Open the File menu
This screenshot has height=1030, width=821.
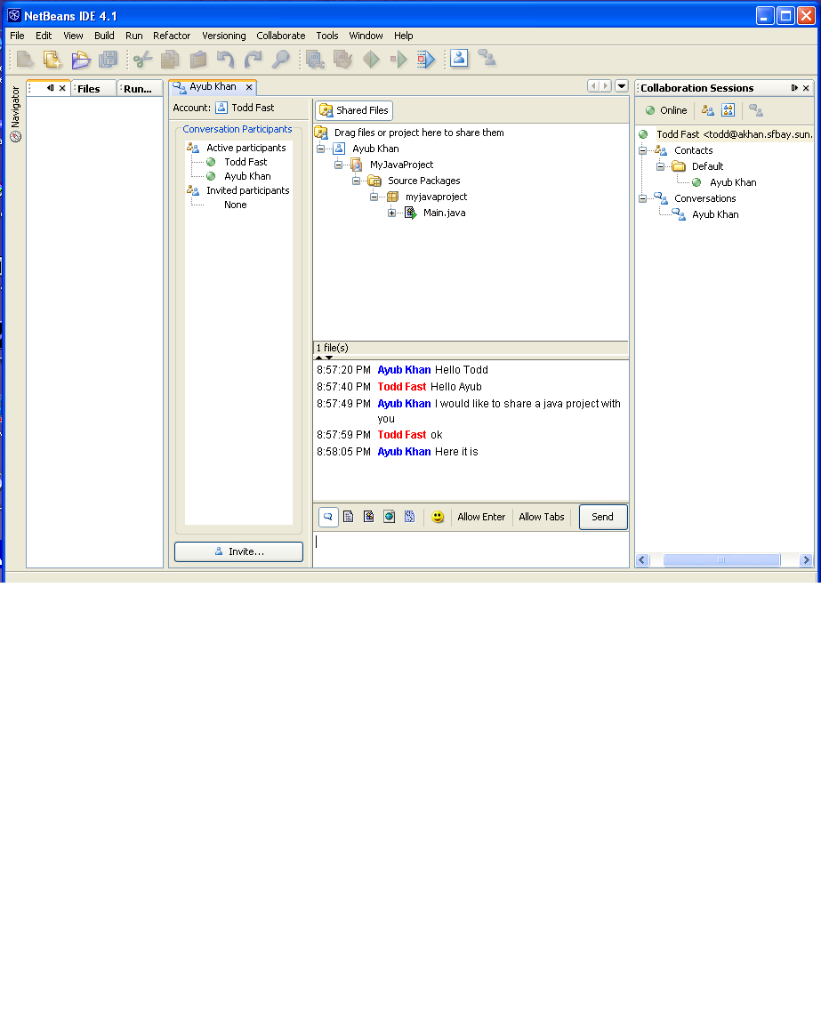tap(17, 36)
